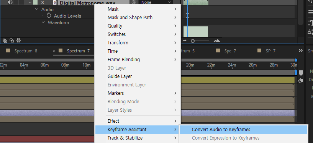313x143 pixels.
Task: Click the Layer Switches pane toggle icon
Action: (x=5, y=41)
